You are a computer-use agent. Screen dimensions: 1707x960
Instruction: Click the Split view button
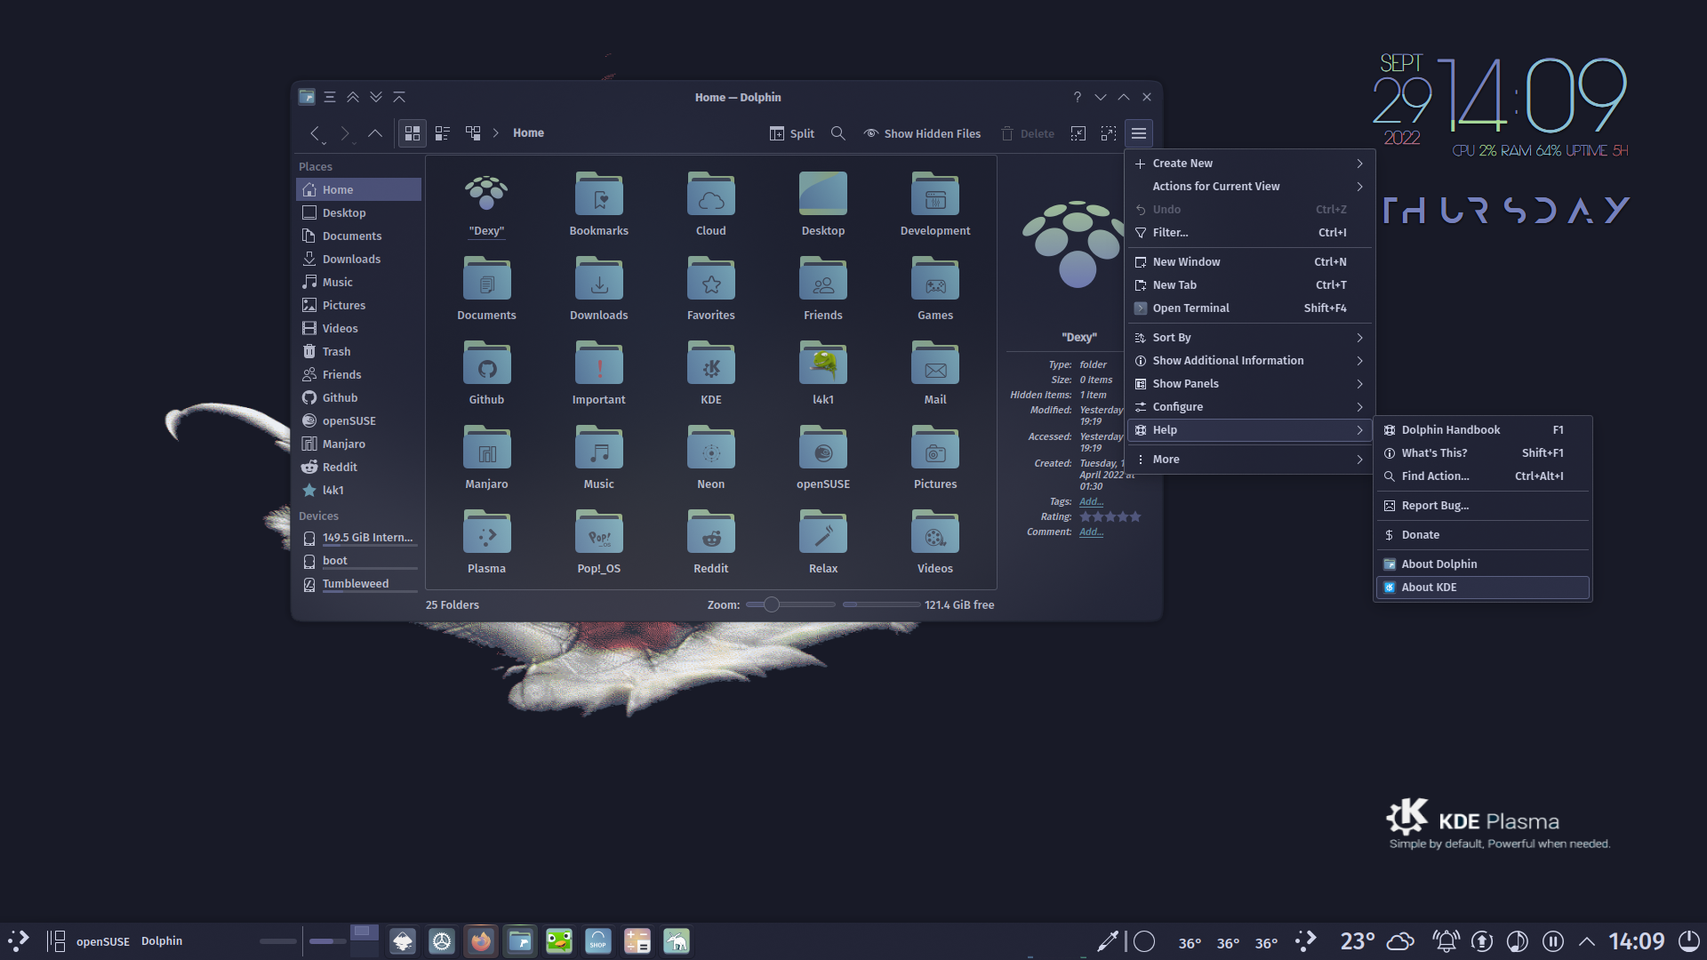click(x=791, y=133)
